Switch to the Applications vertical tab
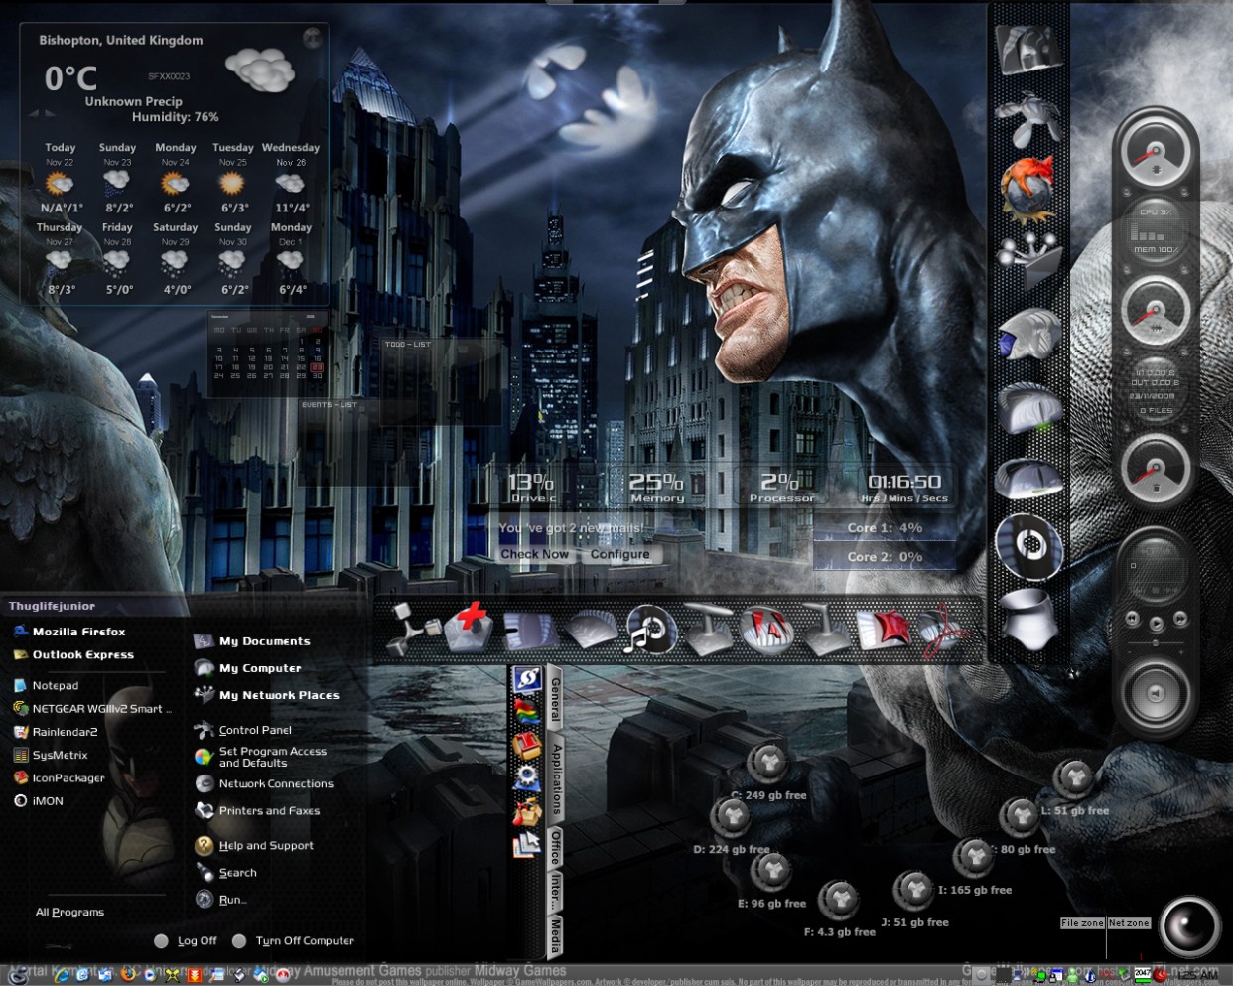The width and height of the screenshot is (1233, 986). pyautogui.click(x=556, y=779)
